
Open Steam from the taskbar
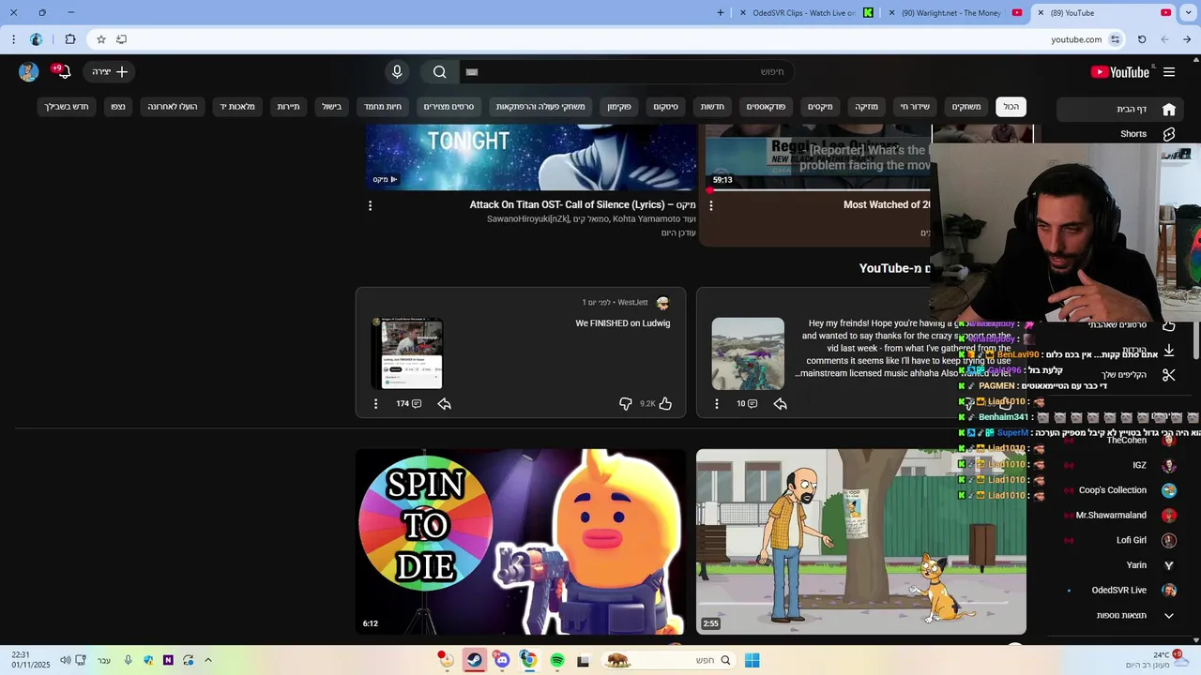point(474,660)
